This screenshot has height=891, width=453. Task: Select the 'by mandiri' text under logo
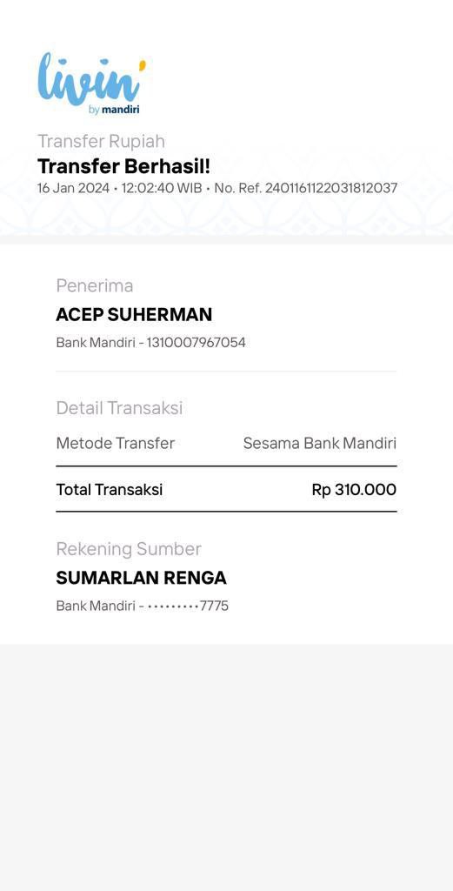point(114,110)
